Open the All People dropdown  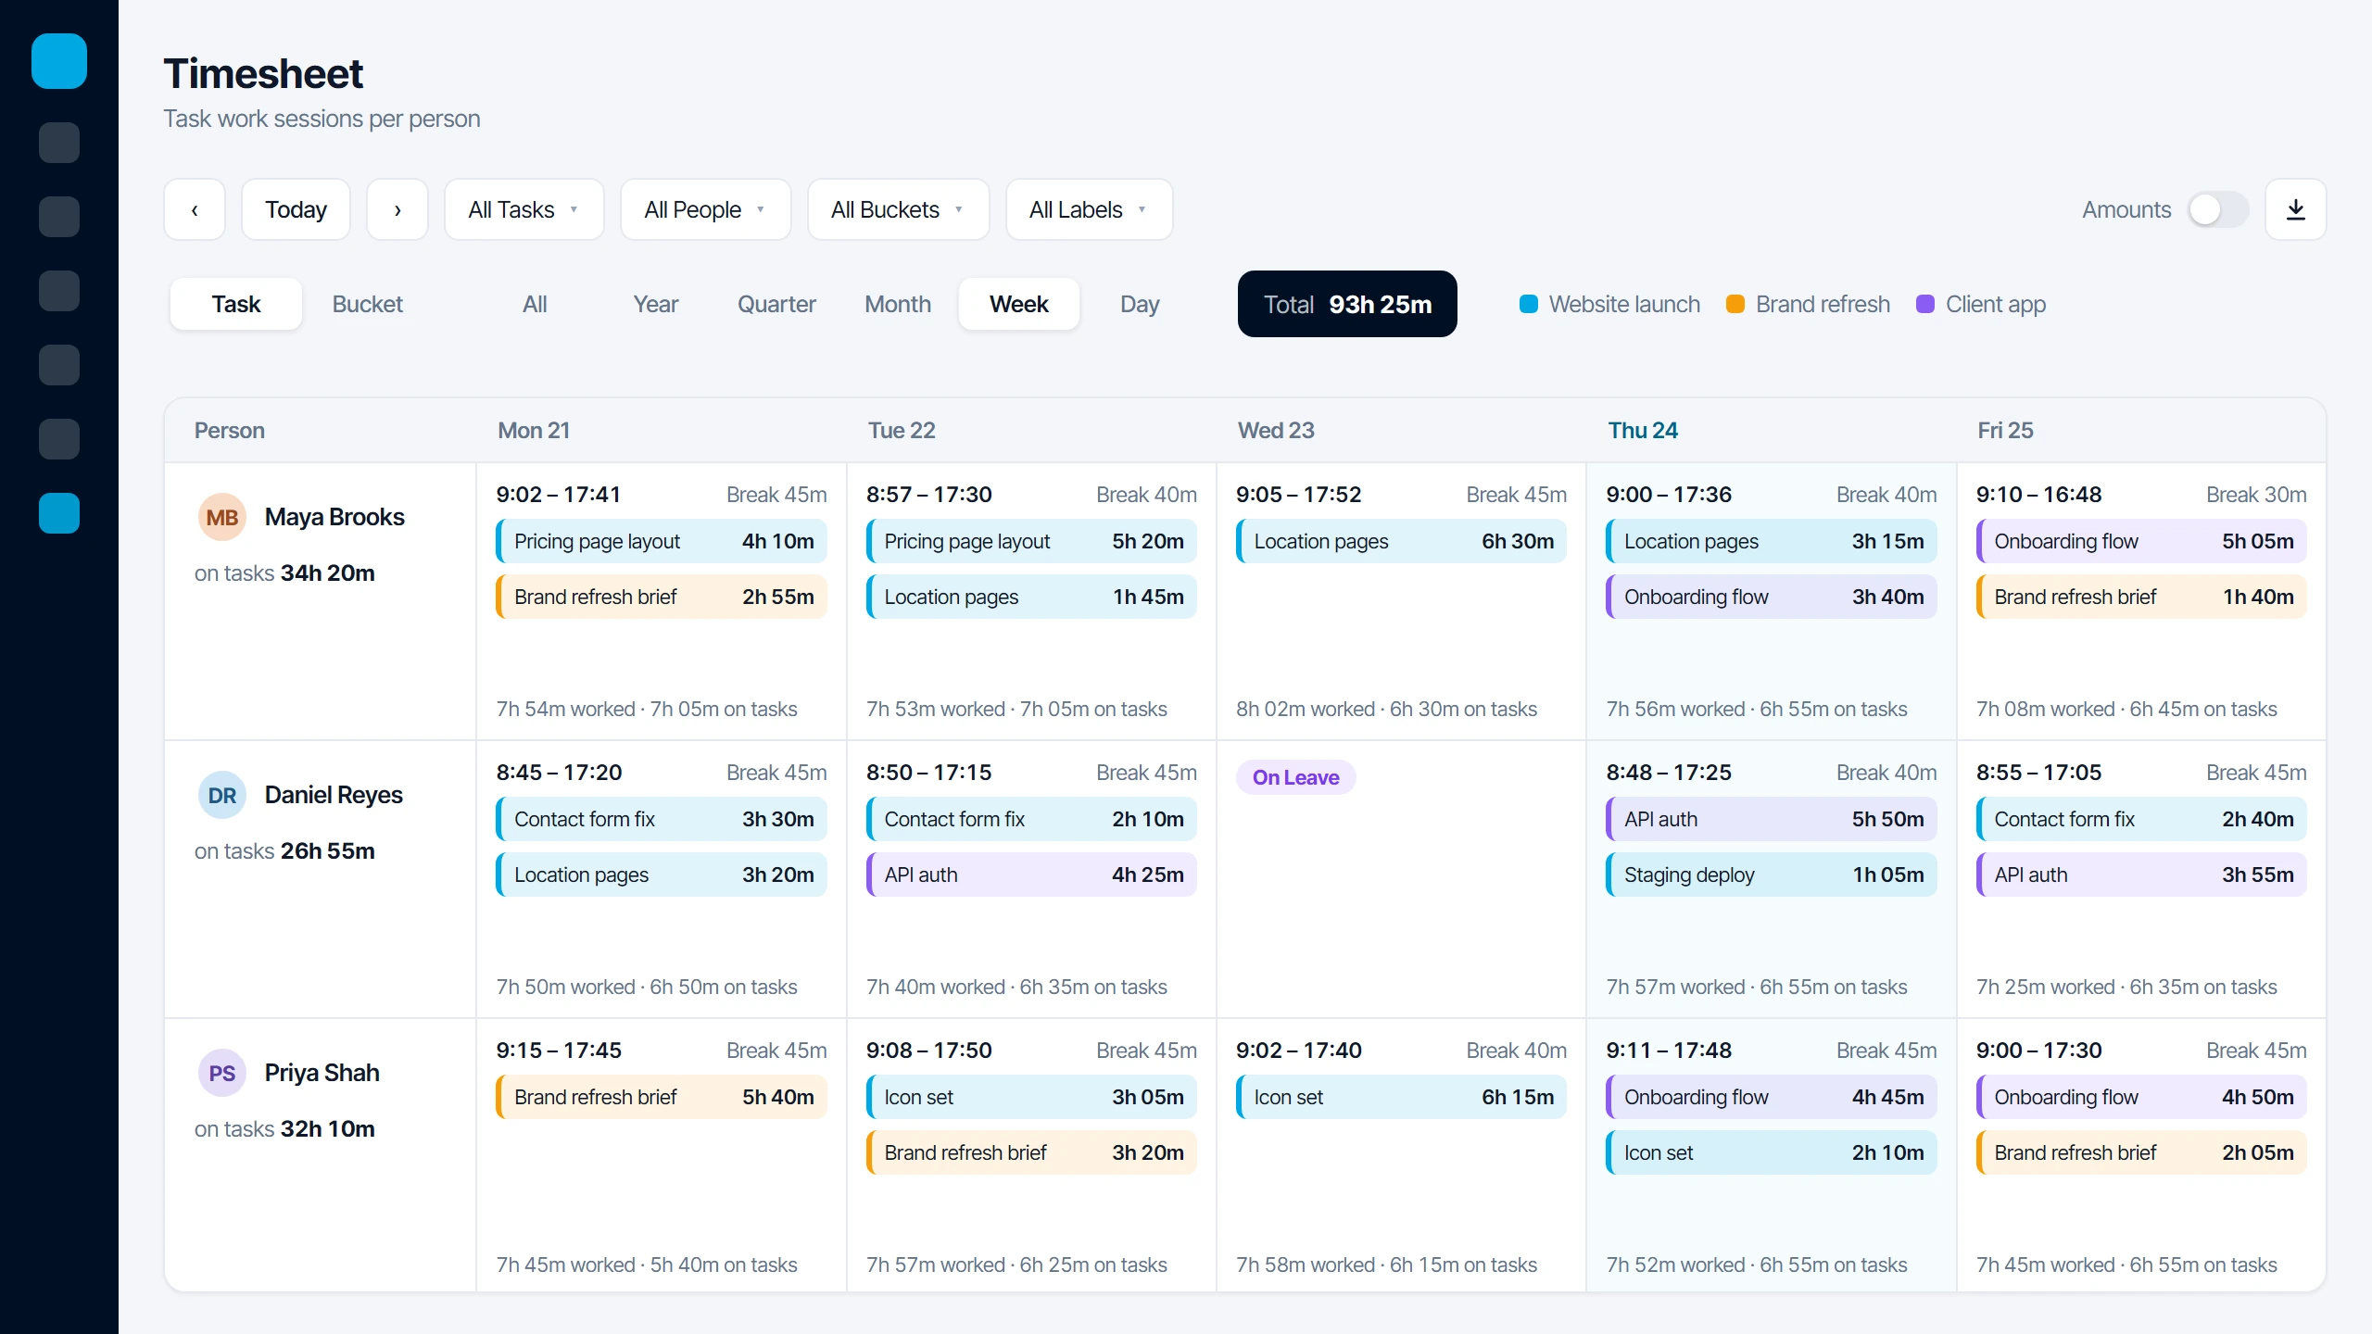pos(705,209)
